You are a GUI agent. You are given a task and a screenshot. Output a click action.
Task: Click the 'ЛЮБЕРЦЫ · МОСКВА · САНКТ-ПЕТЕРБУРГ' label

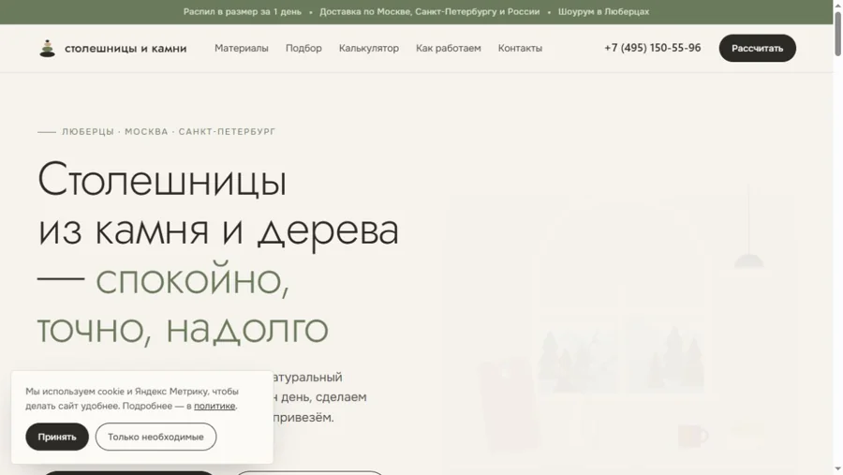169,132
